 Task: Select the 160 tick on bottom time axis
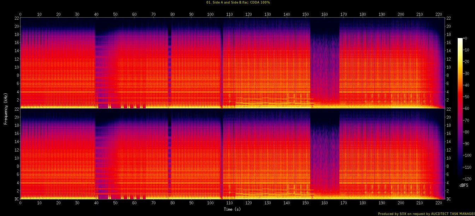click(324, 203)
